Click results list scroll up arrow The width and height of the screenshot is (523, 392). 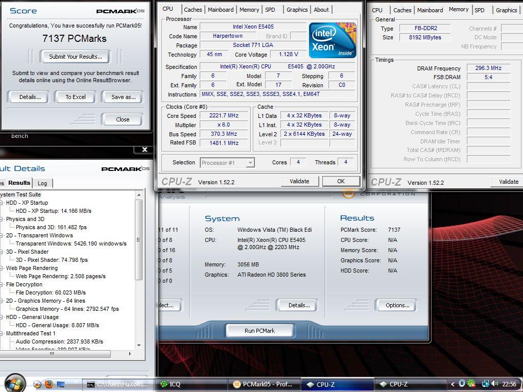139,194
